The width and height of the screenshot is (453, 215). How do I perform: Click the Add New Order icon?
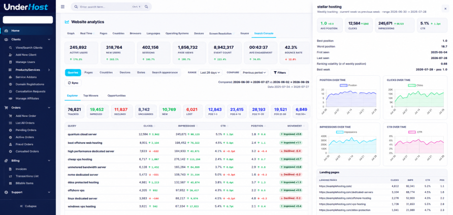tap(10, 116)
